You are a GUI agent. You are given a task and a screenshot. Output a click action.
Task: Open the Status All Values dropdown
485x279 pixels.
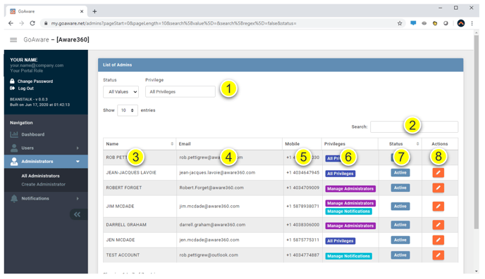121,92
